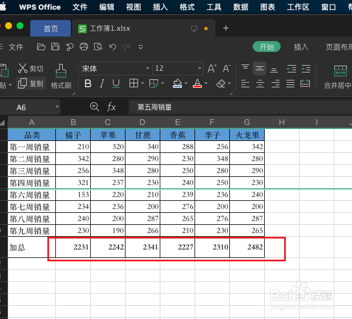
Task: Switch to the 首页 tab
Action: click(51, 29)
